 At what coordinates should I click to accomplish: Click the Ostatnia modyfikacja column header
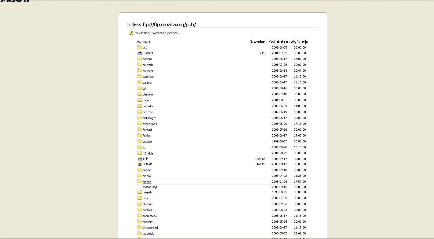click(288, 42)
